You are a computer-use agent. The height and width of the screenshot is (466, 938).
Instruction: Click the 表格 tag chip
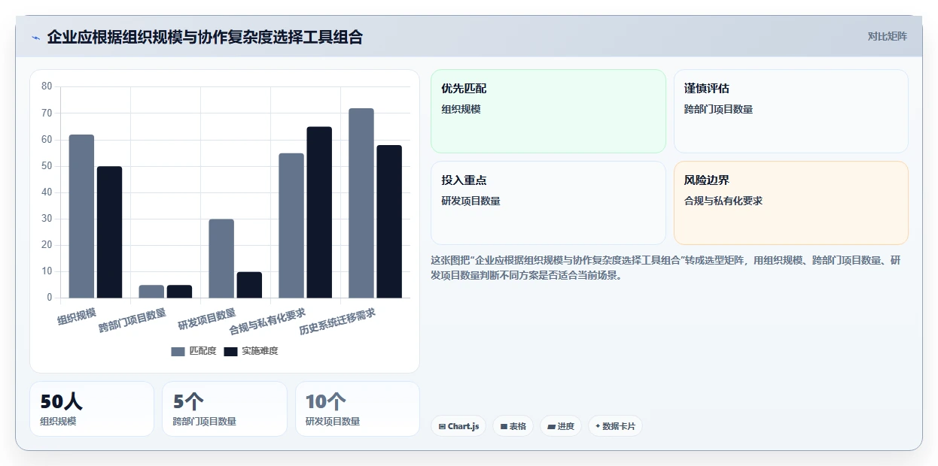[513, 426]
